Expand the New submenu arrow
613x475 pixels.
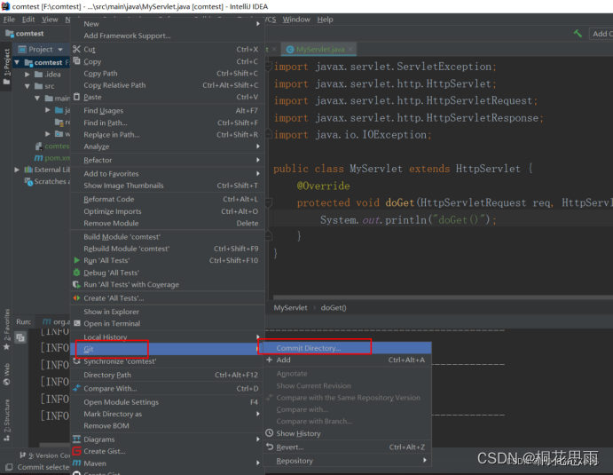click(258, 23)
